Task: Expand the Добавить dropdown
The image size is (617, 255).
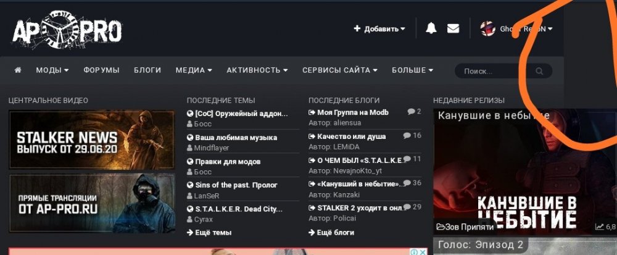Action: pyautogui.click(x=379, y=28)
